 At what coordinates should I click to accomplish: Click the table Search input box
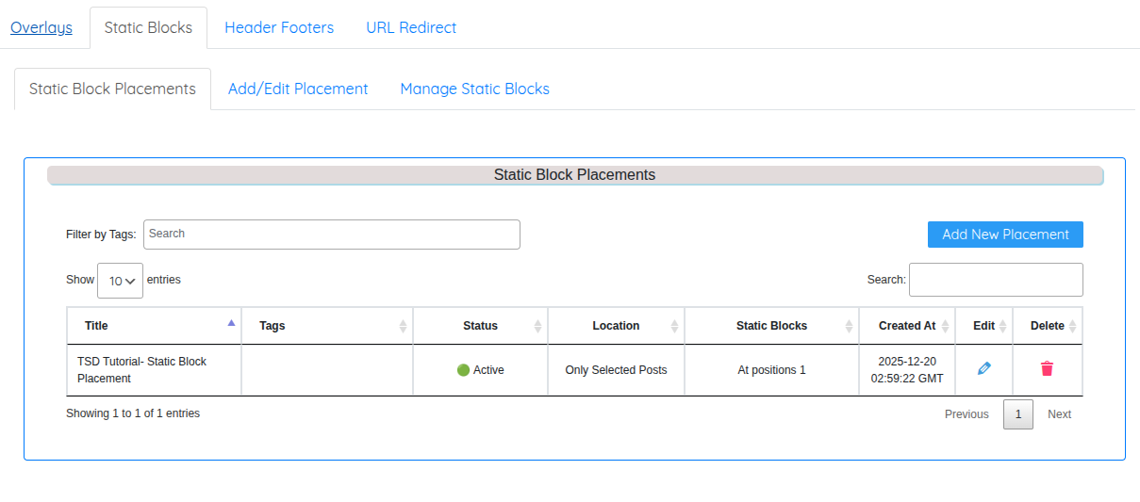click(995, 280)
